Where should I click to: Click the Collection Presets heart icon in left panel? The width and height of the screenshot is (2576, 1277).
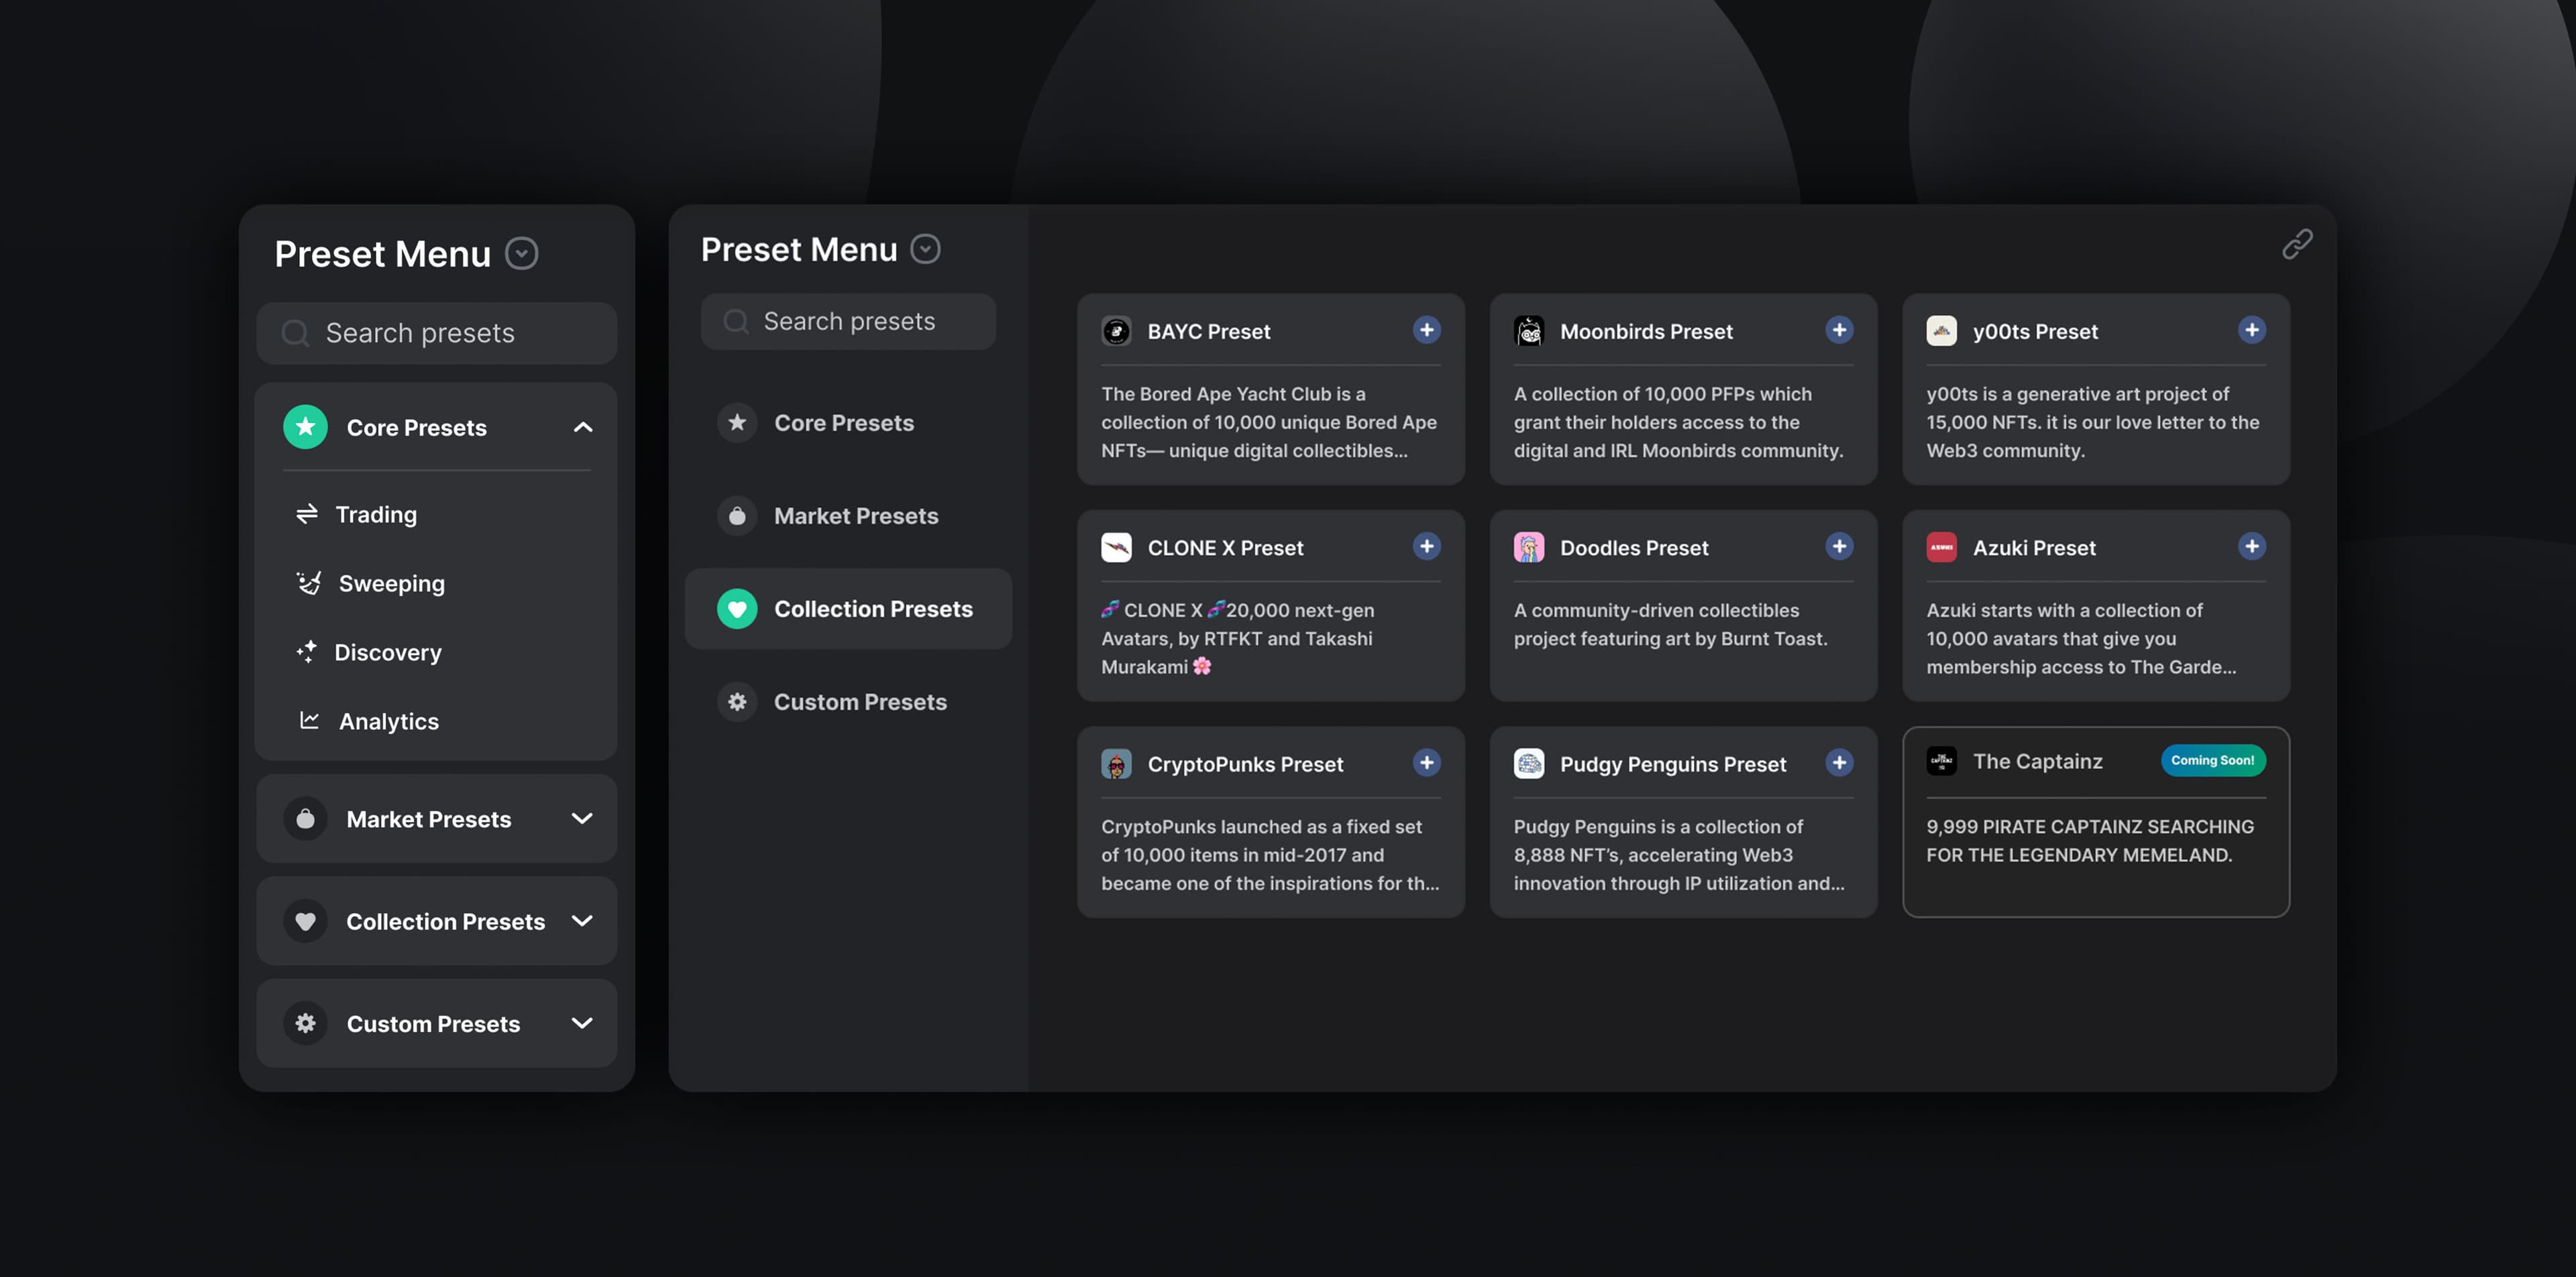[305, 921]
